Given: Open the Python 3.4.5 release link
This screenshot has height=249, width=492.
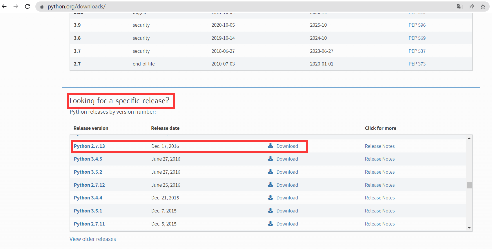Looking at the screenshot, I should [88, 159].
